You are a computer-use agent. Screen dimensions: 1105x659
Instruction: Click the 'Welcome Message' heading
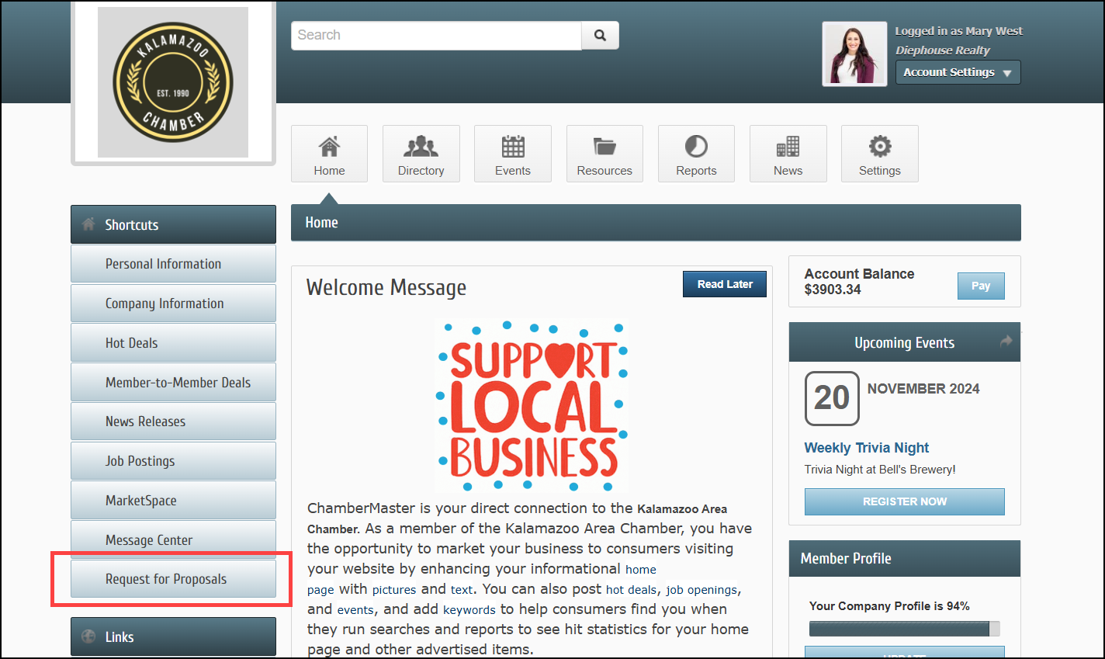tap(386, 287)
